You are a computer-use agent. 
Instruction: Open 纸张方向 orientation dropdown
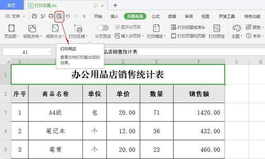[32, 31]
